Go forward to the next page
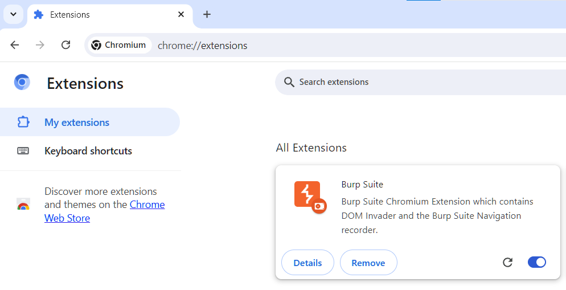This screenshot has height=290, width=566. click(x=40, y=45)
